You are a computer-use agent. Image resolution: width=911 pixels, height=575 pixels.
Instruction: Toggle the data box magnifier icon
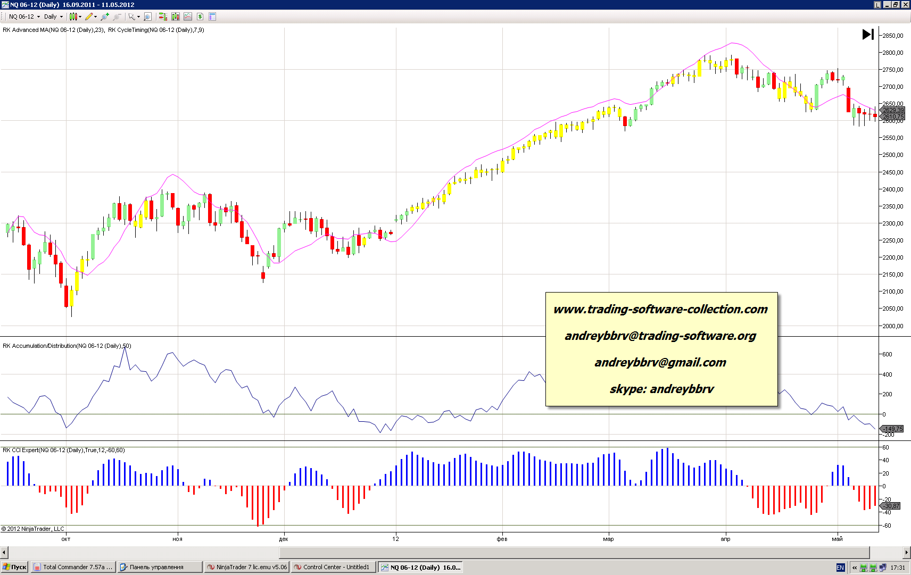click(148, 16)
